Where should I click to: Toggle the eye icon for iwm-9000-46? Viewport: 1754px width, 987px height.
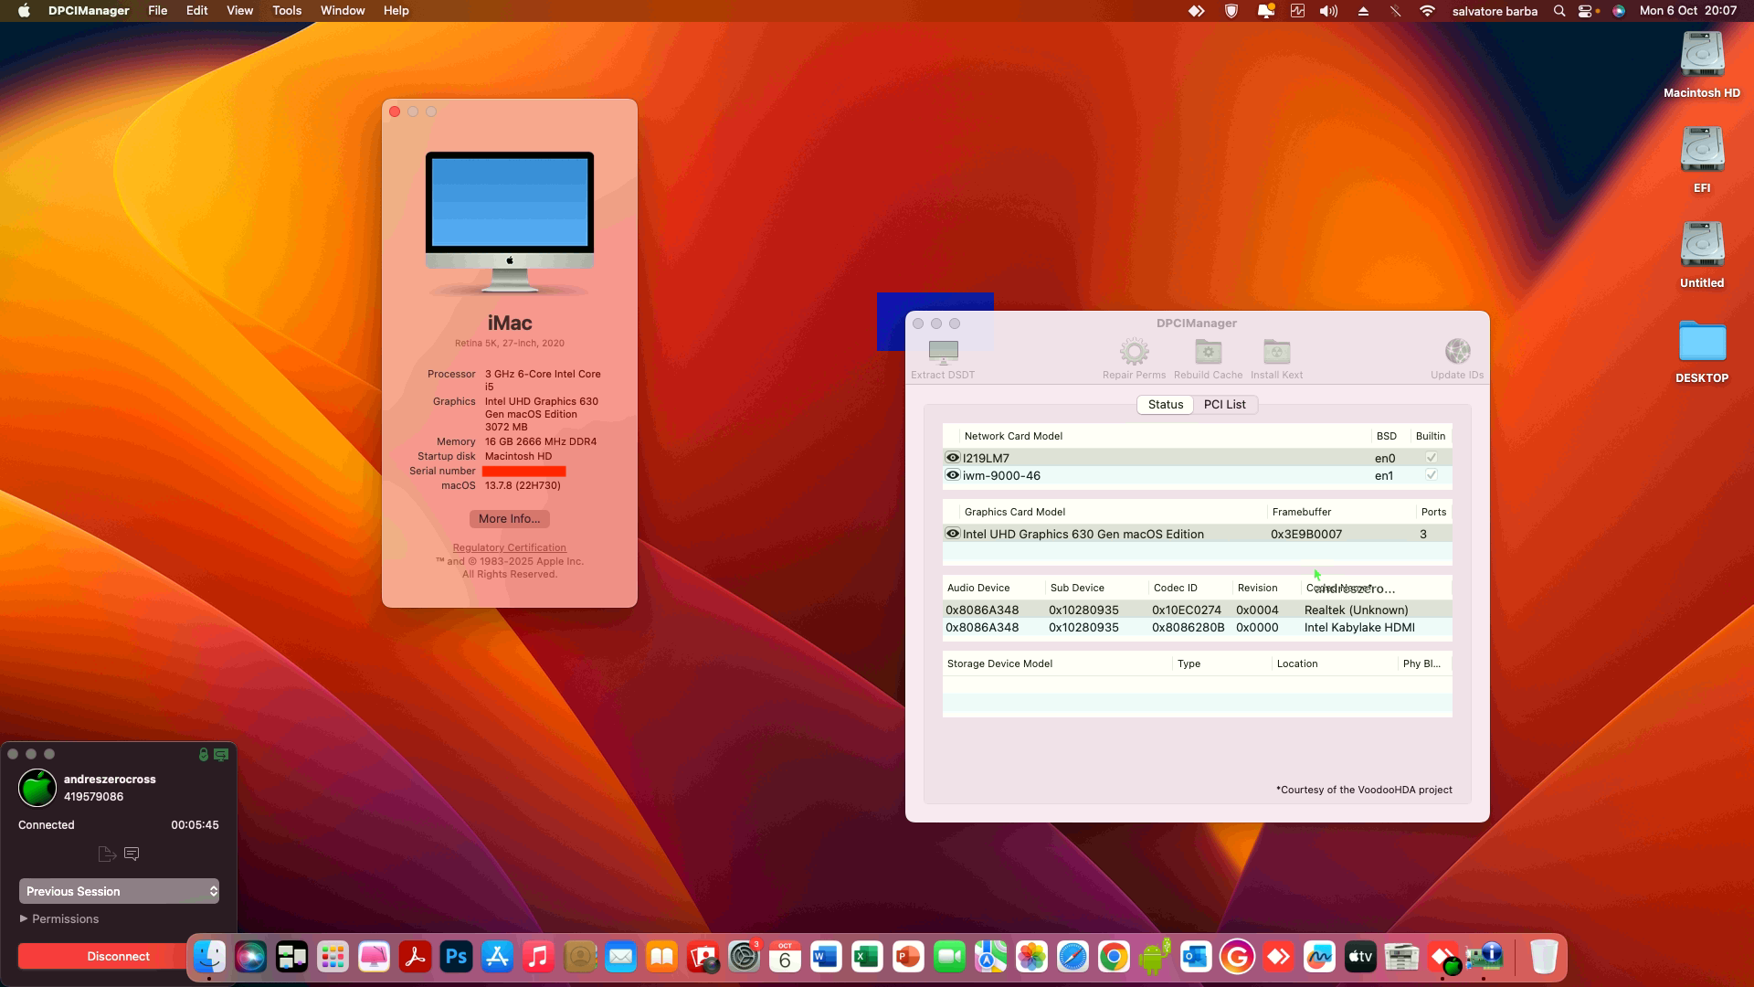coord(953,475)
